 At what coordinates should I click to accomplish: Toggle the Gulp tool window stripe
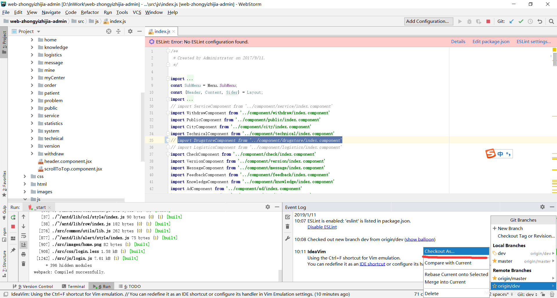point(4,212)
